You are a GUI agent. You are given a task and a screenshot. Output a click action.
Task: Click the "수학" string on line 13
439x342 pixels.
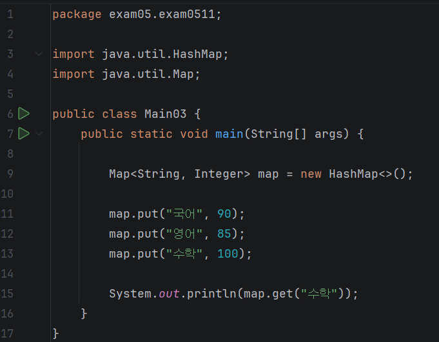(x=184, y=254)
